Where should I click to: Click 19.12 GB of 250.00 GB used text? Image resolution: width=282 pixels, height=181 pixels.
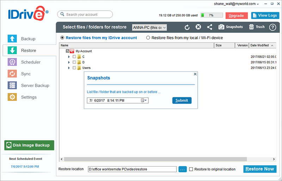[x=178, y=15]
